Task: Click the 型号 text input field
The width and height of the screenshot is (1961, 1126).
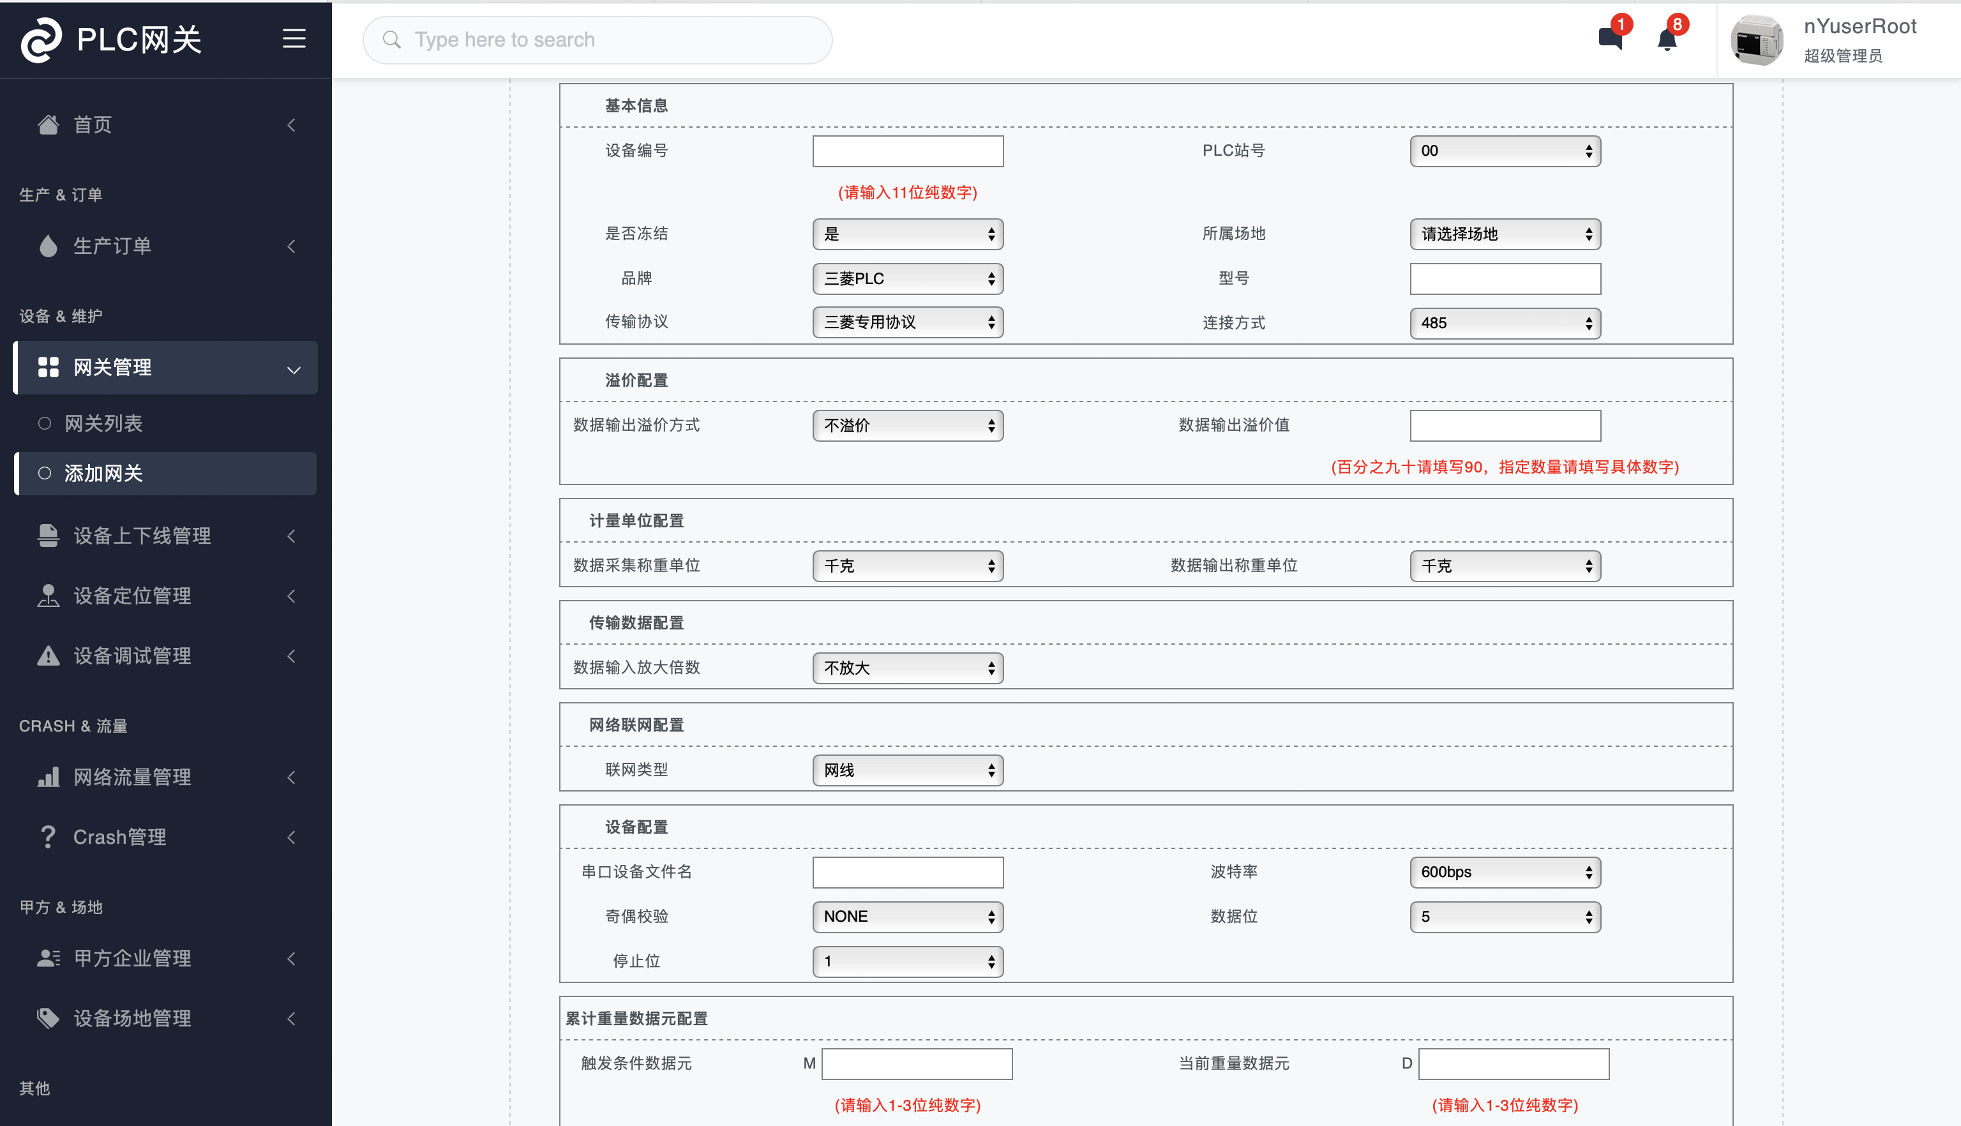Action: (1505, 279)
